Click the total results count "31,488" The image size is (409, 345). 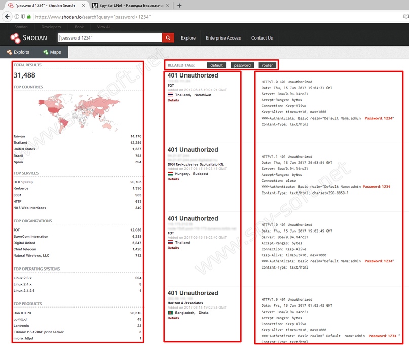tap(24, 75)
